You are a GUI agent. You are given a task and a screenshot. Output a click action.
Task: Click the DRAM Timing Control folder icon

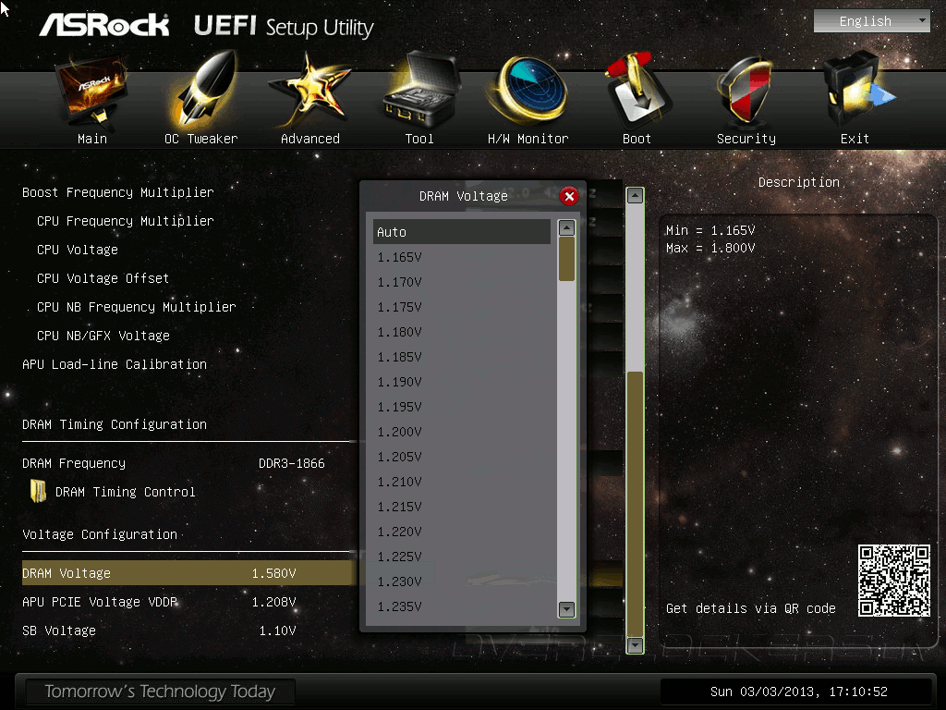coord(39,492)
